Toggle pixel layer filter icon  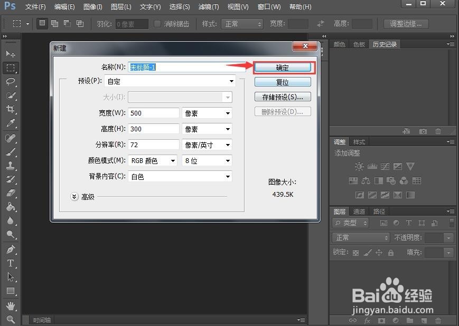point(383,223)
